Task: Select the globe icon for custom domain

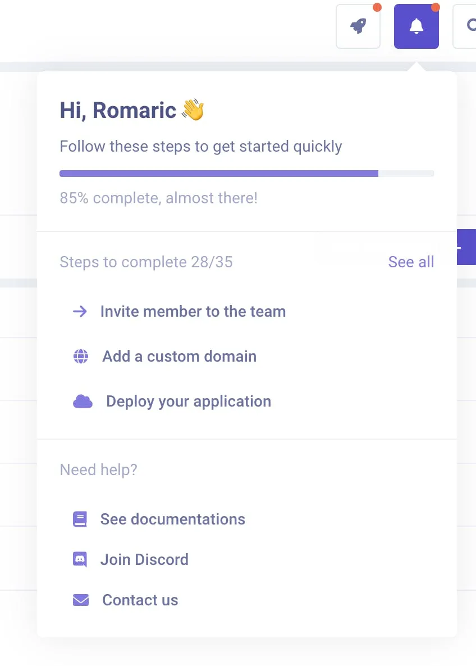Action: tap(81, 356)
